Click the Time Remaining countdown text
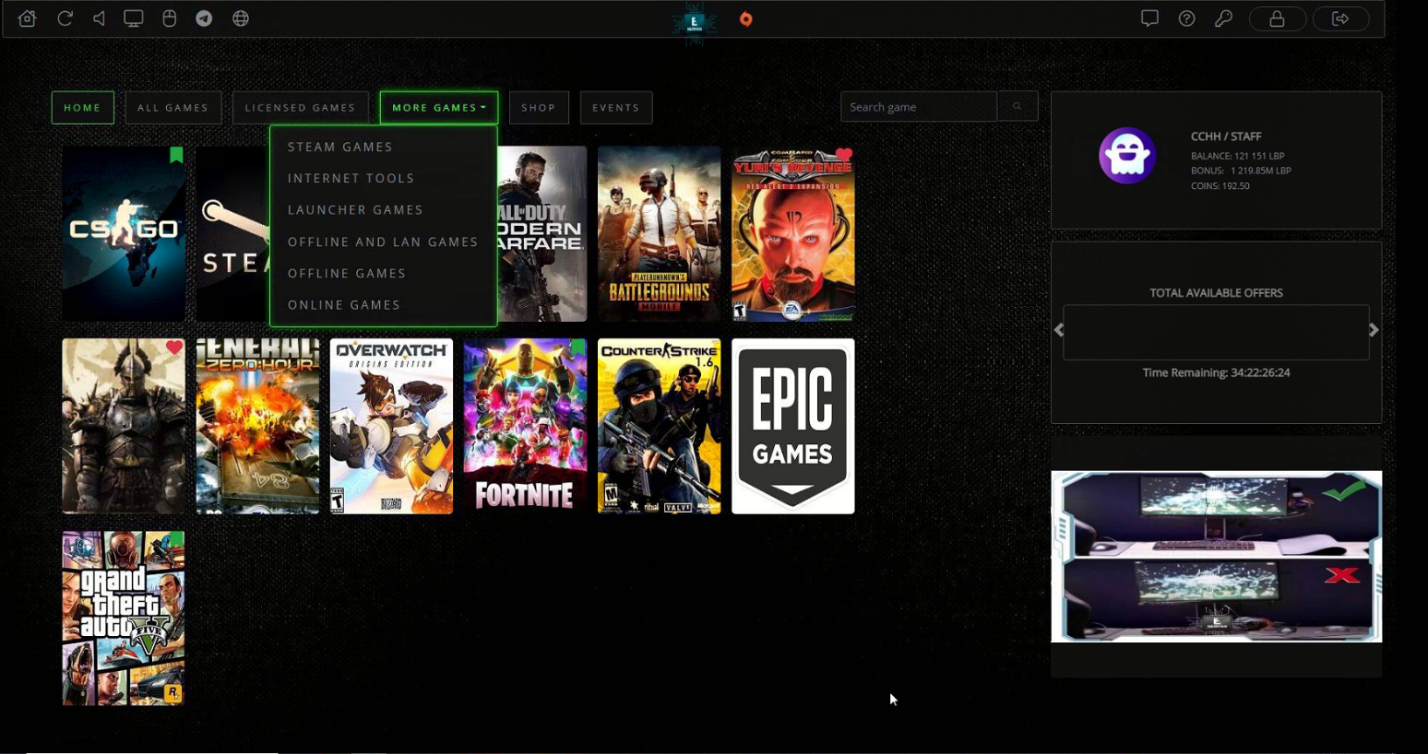The width and height of the screenshot is (1428, 754). click(1216, 372)
